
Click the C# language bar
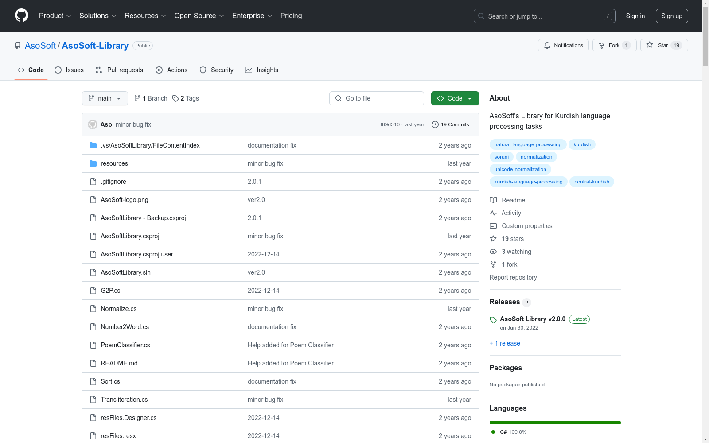[x=555, y=423]
